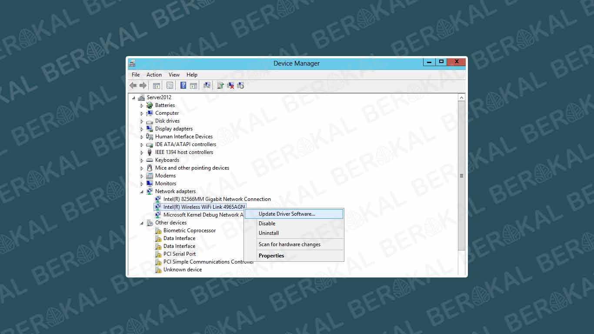The image size is (594, 334).
Task: Click the Device Manager title bar app icon
Action: coord(132,63)
